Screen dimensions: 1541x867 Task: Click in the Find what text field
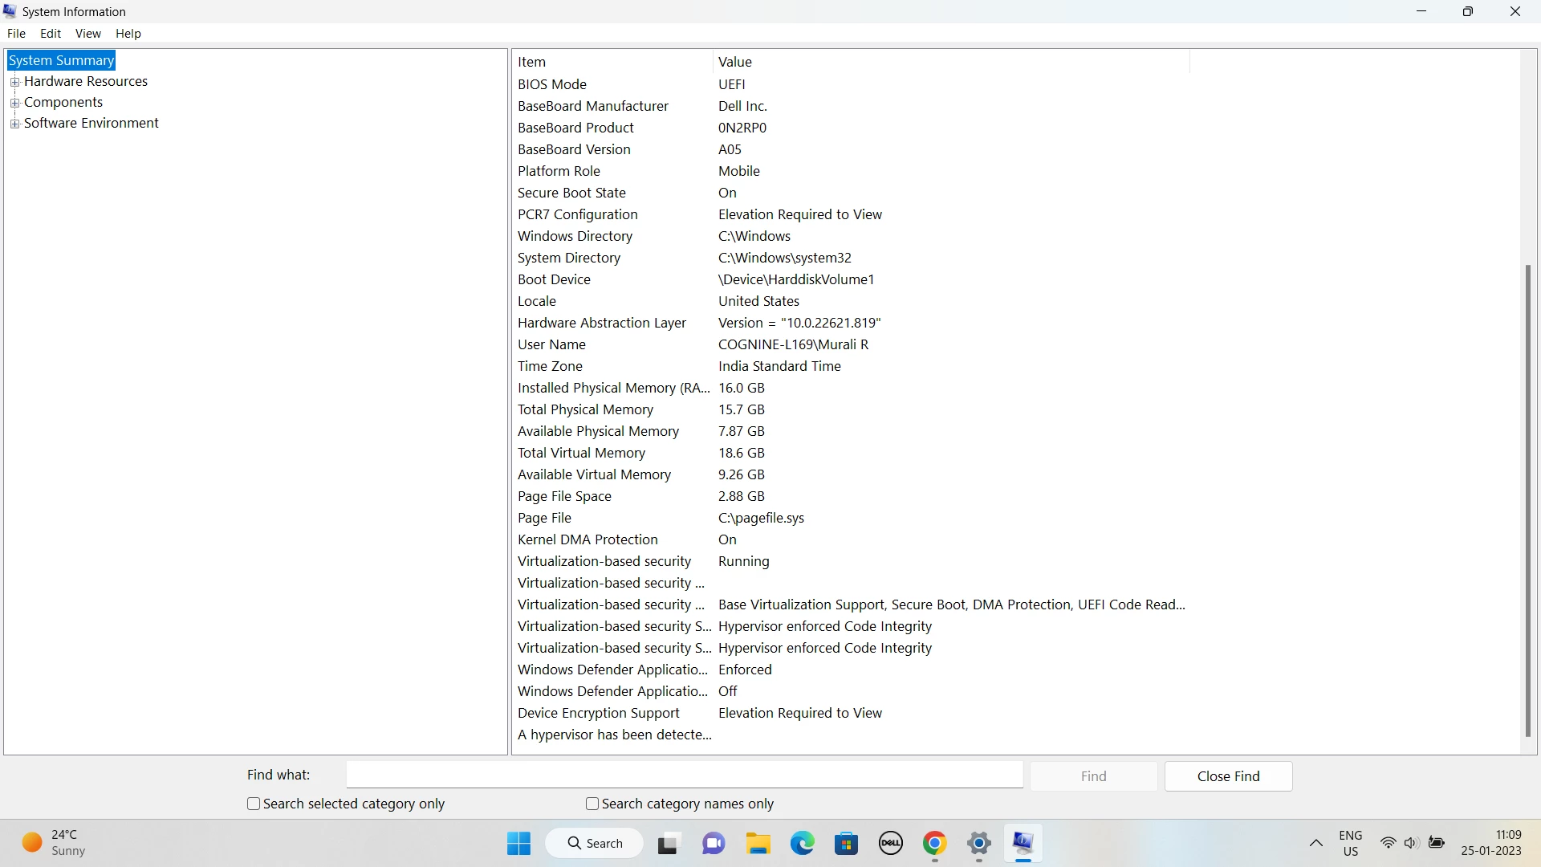(x=684, y=775)
